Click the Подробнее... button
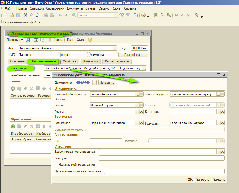 click(x=133, y=55)
